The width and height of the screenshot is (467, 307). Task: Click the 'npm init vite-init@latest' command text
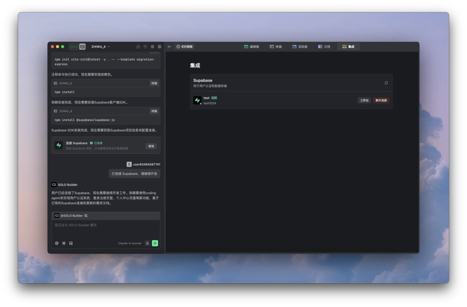105,62
